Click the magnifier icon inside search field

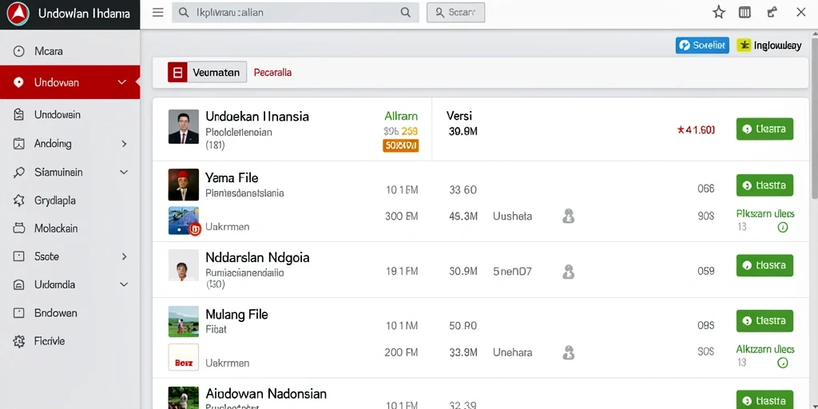(x=405, y=13)
